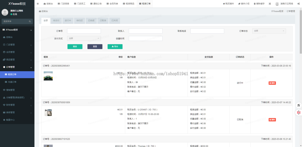
Task: Click the XYlease租赁 logo title
Action: click(x=17, y=4)
